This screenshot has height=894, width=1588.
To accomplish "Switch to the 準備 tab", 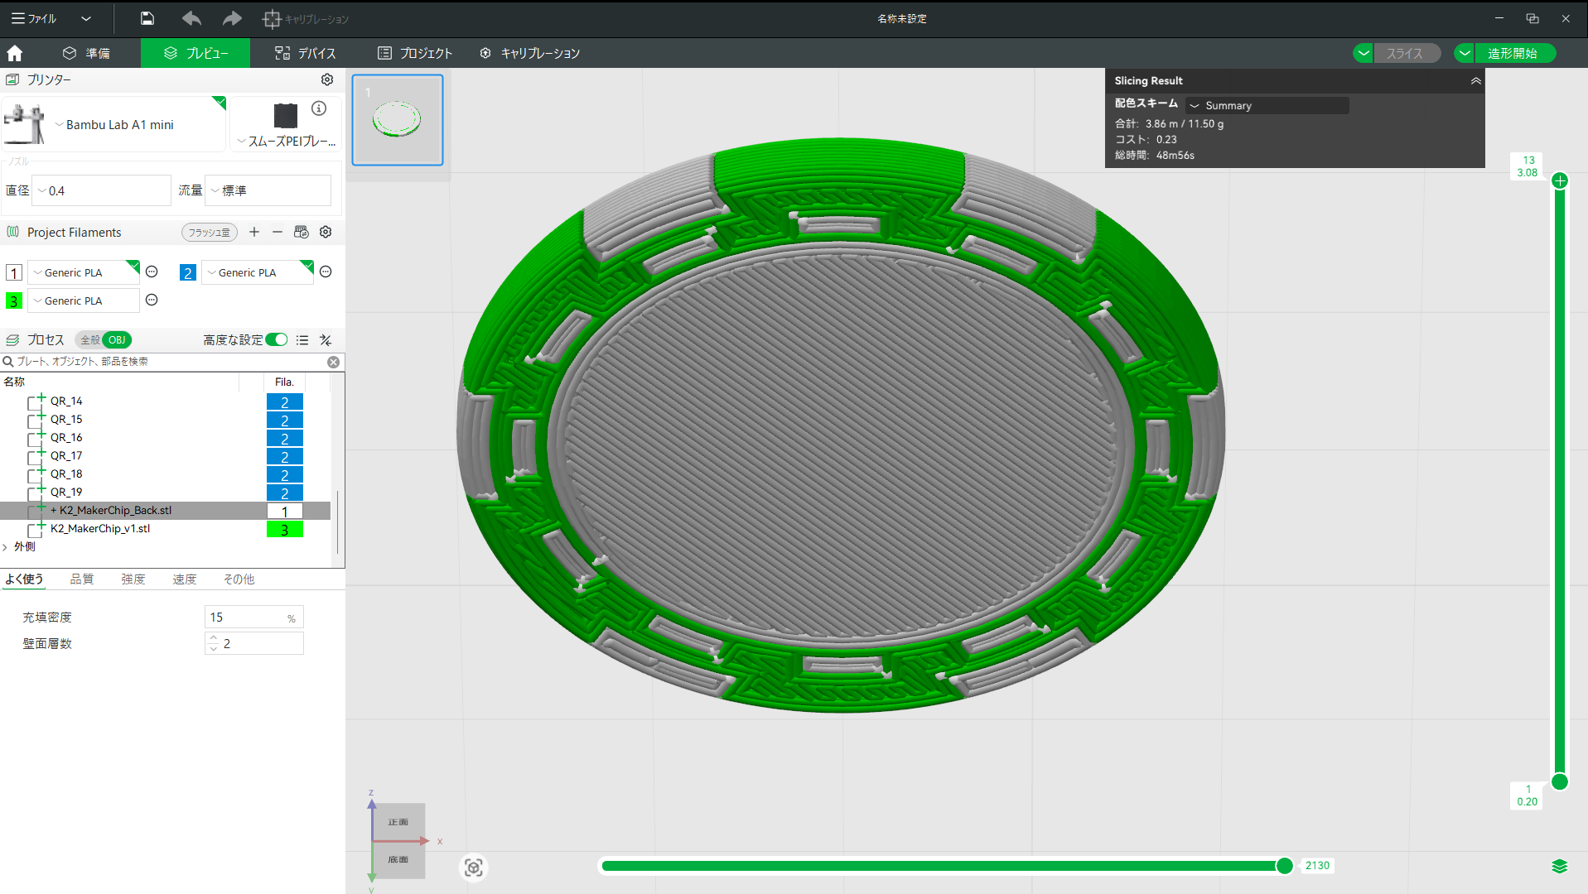I will point(86,53).
